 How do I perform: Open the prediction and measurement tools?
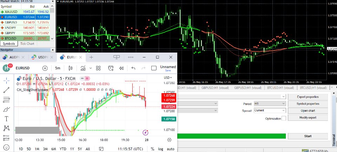[7, 138]
